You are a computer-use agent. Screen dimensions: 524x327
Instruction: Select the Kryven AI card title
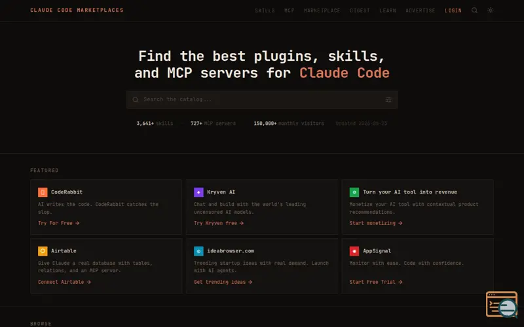221,192
